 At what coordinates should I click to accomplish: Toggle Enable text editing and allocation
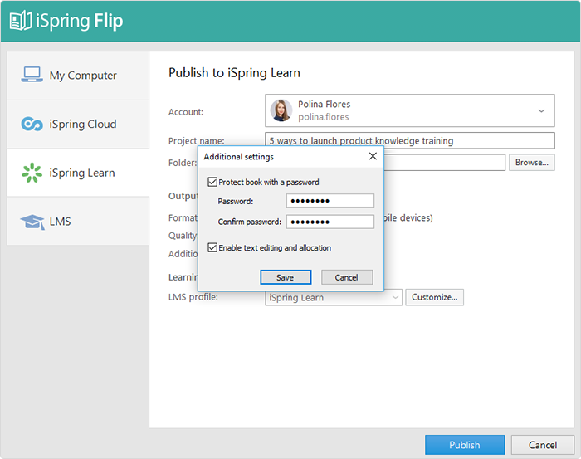click(x=212, y=247)
